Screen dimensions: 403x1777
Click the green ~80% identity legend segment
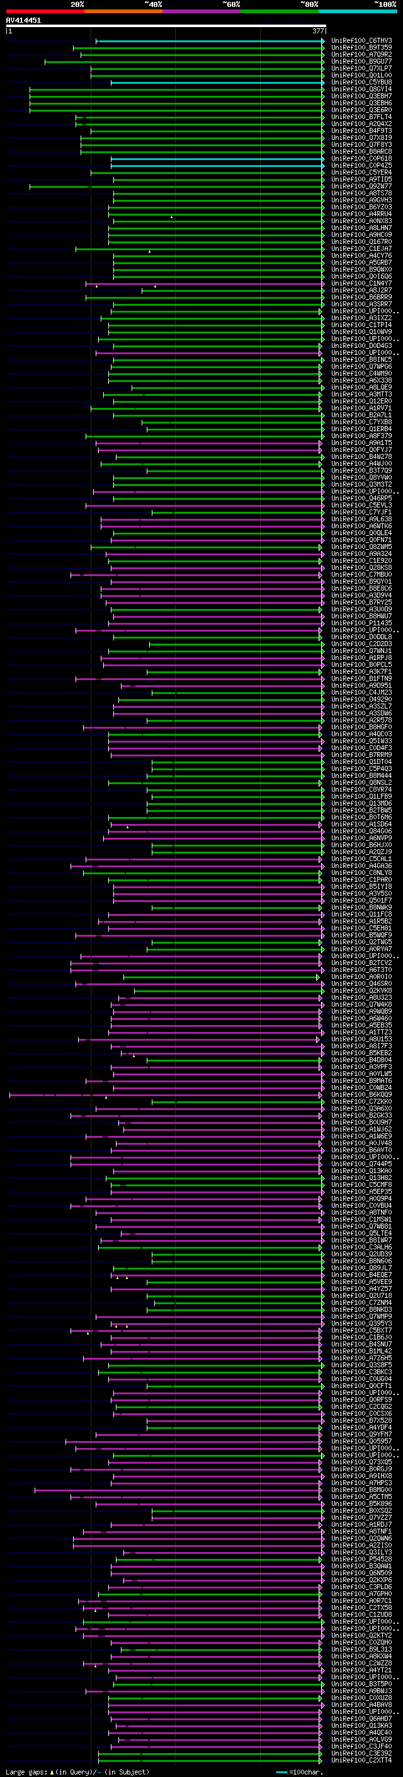(280, 11)
